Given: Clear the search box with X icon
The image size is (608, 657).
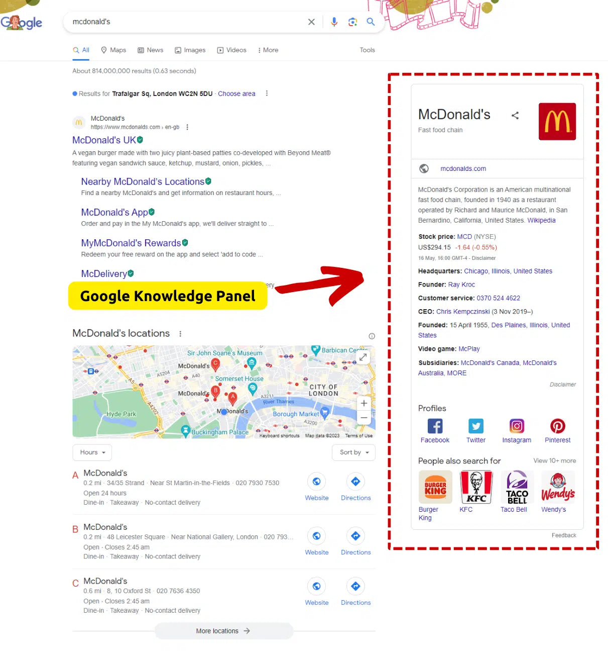Looking at the screenshot, I should tap(311, 22).
